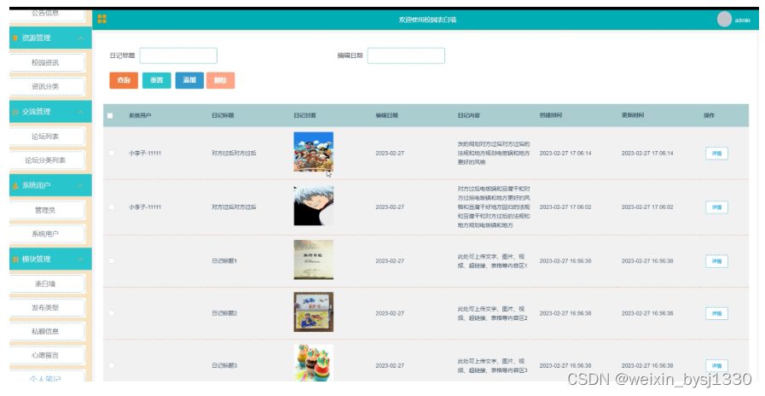The image size is (765, 396).
Task: Collapse the 交流管理 section chevron
Action: click(x=80, y=112)
